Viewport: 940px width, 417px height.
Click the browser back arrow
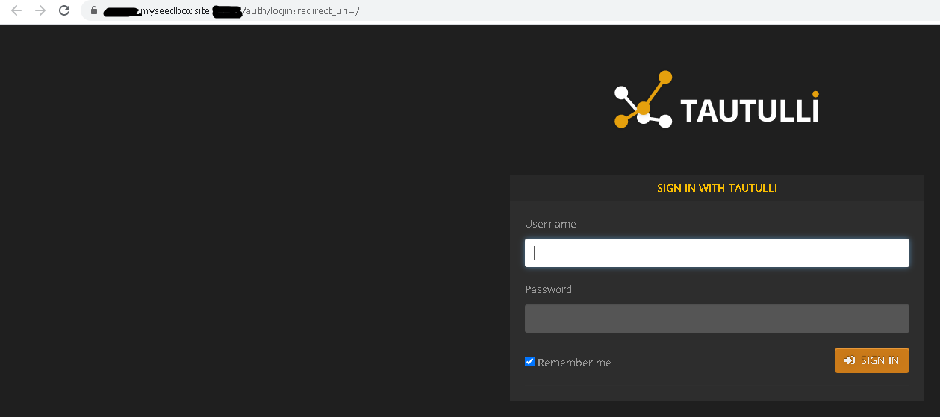[16, 10]
